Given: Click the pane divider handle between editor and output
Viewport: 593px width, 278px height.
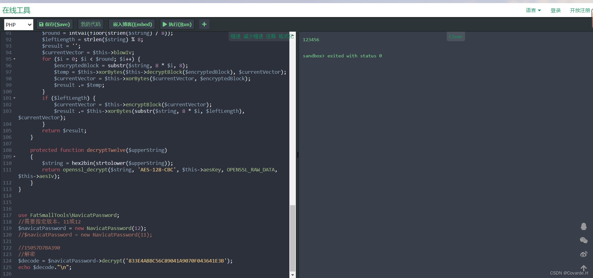Looking at the screenshot, I should [297, 155].
